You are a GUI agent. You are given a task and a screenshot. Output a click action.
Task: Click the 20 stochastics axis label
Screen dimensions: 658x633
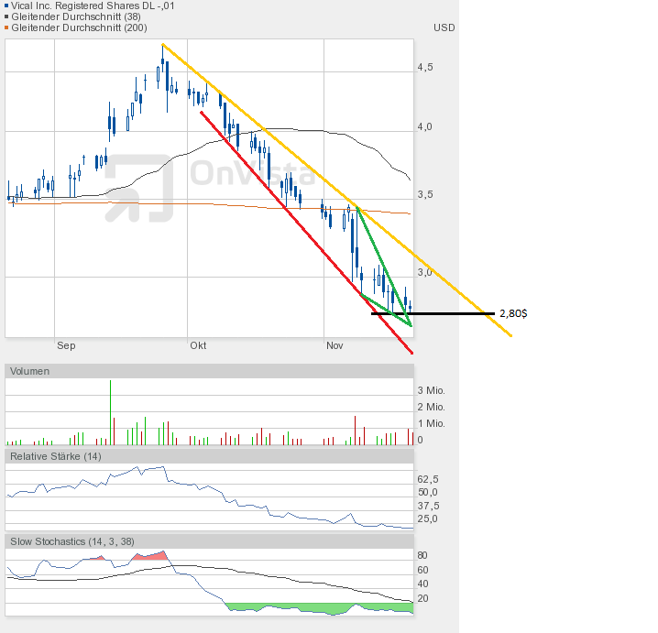[422, 598]
